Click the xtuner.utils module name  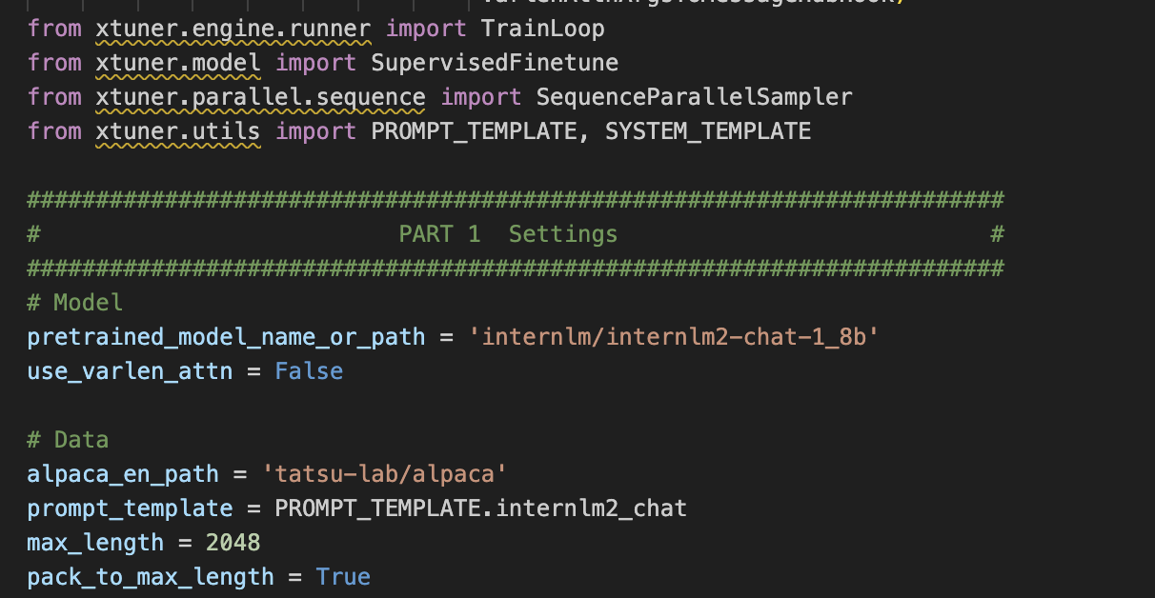[x=177, y=131]
